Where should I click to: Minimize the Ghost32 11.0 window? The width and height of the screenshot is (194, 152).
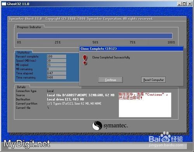point(179,4)
